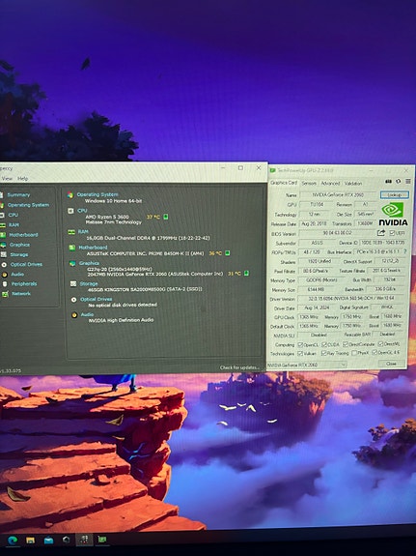This screenshot has height=556, width=416.
Task: Click the Bus Interface question mark icon
Action: (x=405, y=251)
